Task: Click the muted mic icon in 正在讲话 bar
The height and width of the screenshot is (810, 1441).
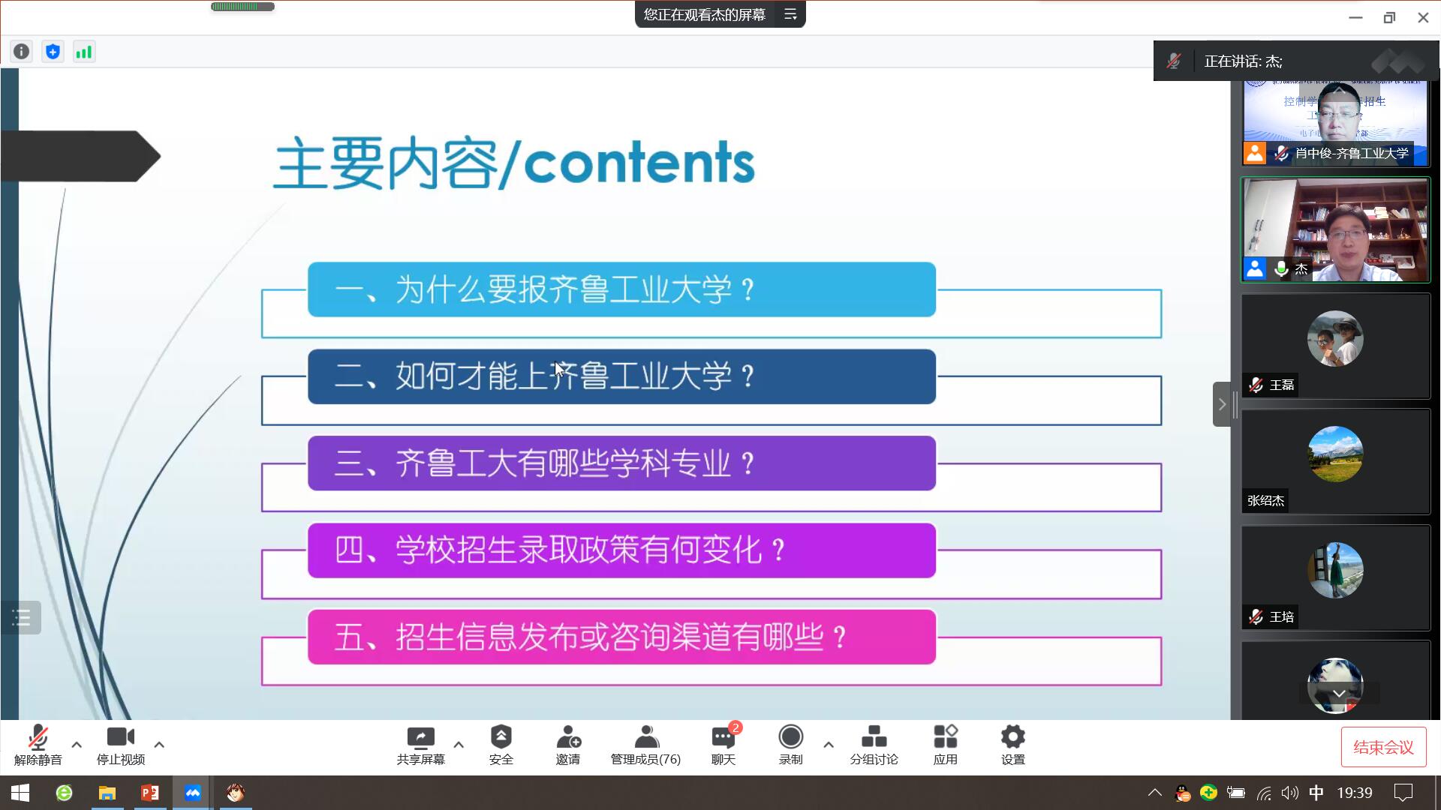Action: pos(1174,61)
